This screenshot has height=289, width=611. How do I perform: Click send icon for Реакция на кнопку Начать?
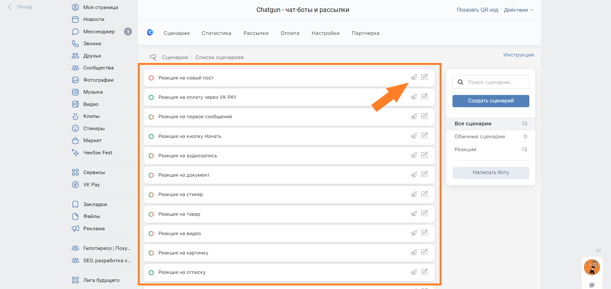pyautogui.click(x=413, y=136)
